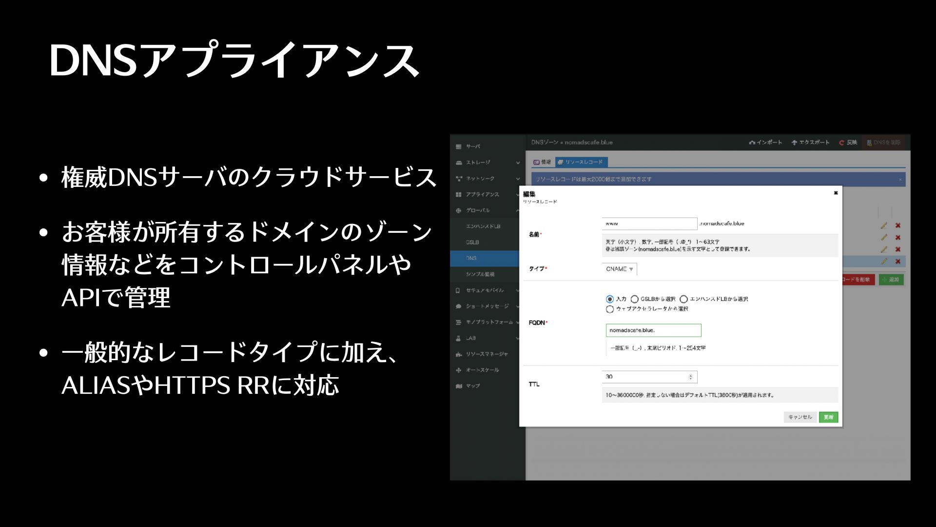Expand LAB sidebar chevron
This screenshot has height=527, width=936.
pyautogui.click(x=518, y=338)
